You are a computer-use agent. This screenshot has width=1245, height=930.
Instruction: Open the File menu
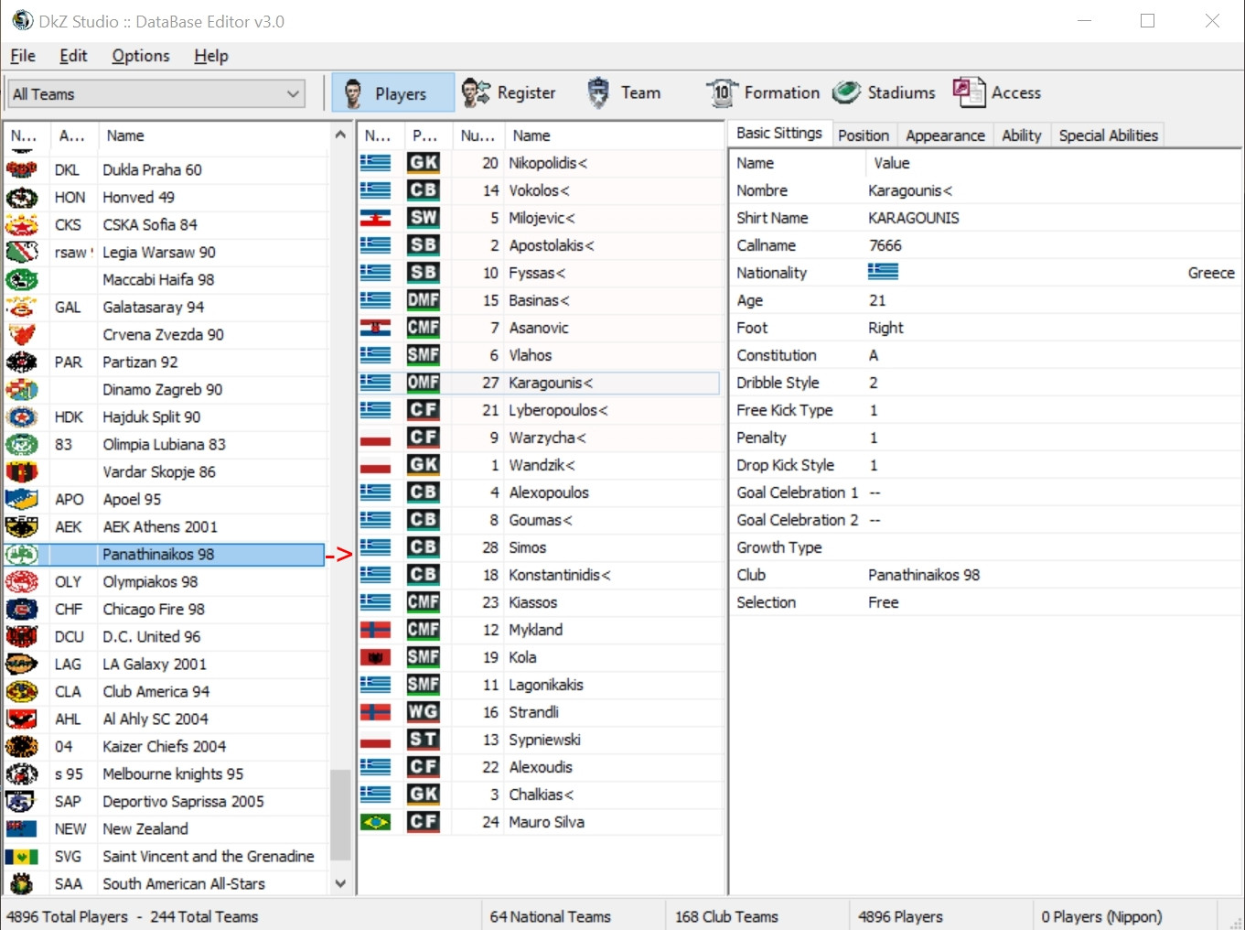[23, 56]
